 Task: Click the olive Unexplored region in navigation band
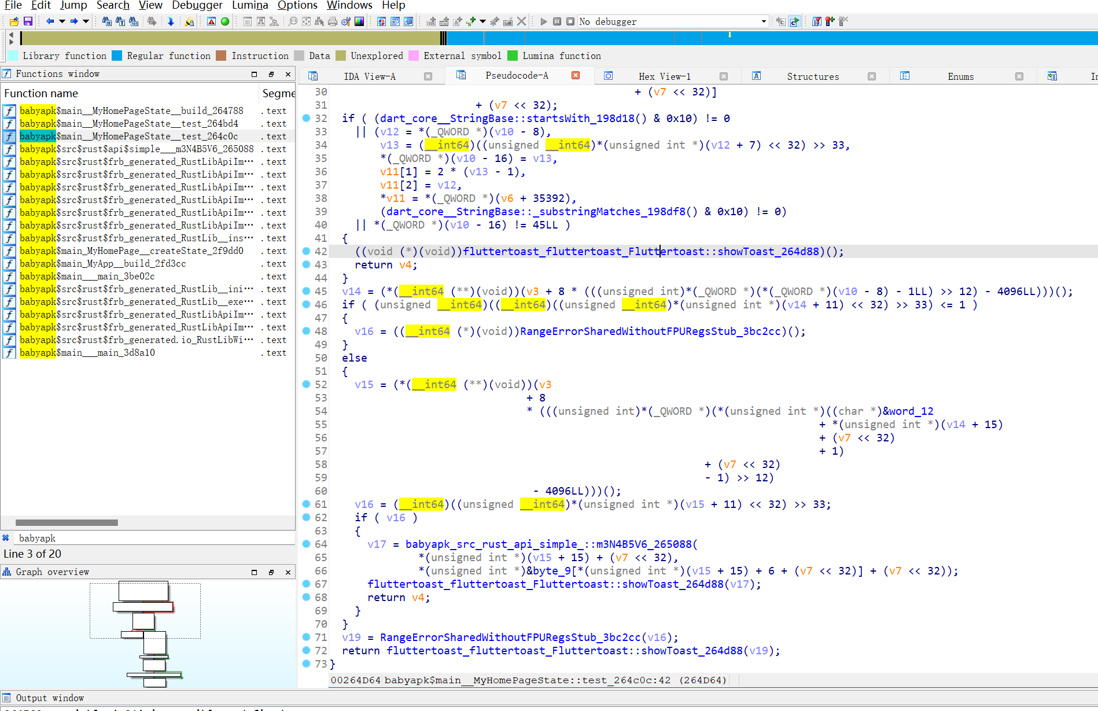click(231, 38)
